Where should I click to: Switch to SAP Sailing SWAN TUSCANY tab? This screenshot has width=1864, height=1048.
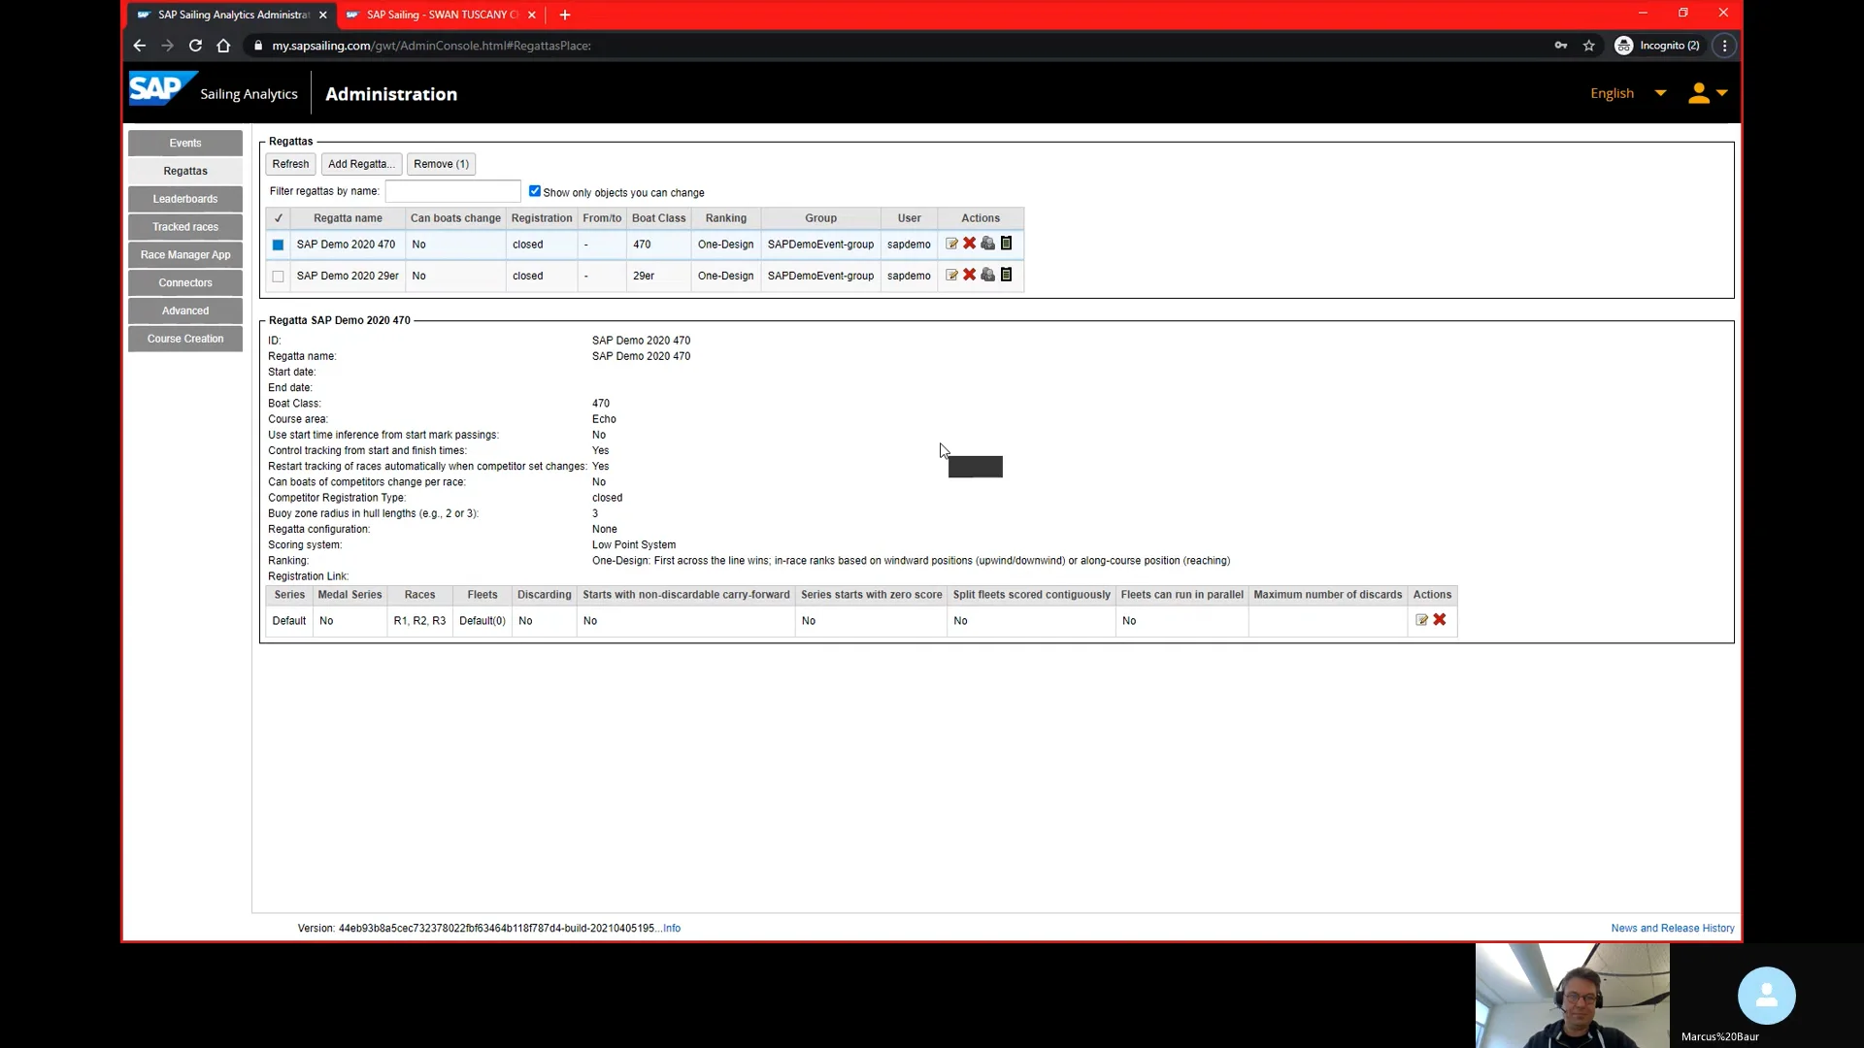[x=437, y=15]
